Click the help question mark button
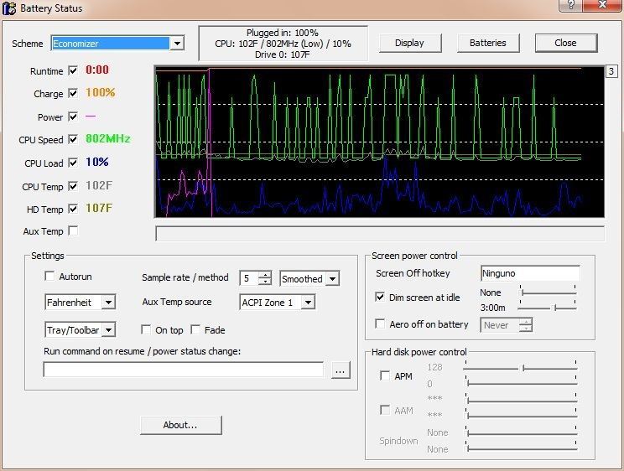The image size is (624, 471). (x=570, y=5)
